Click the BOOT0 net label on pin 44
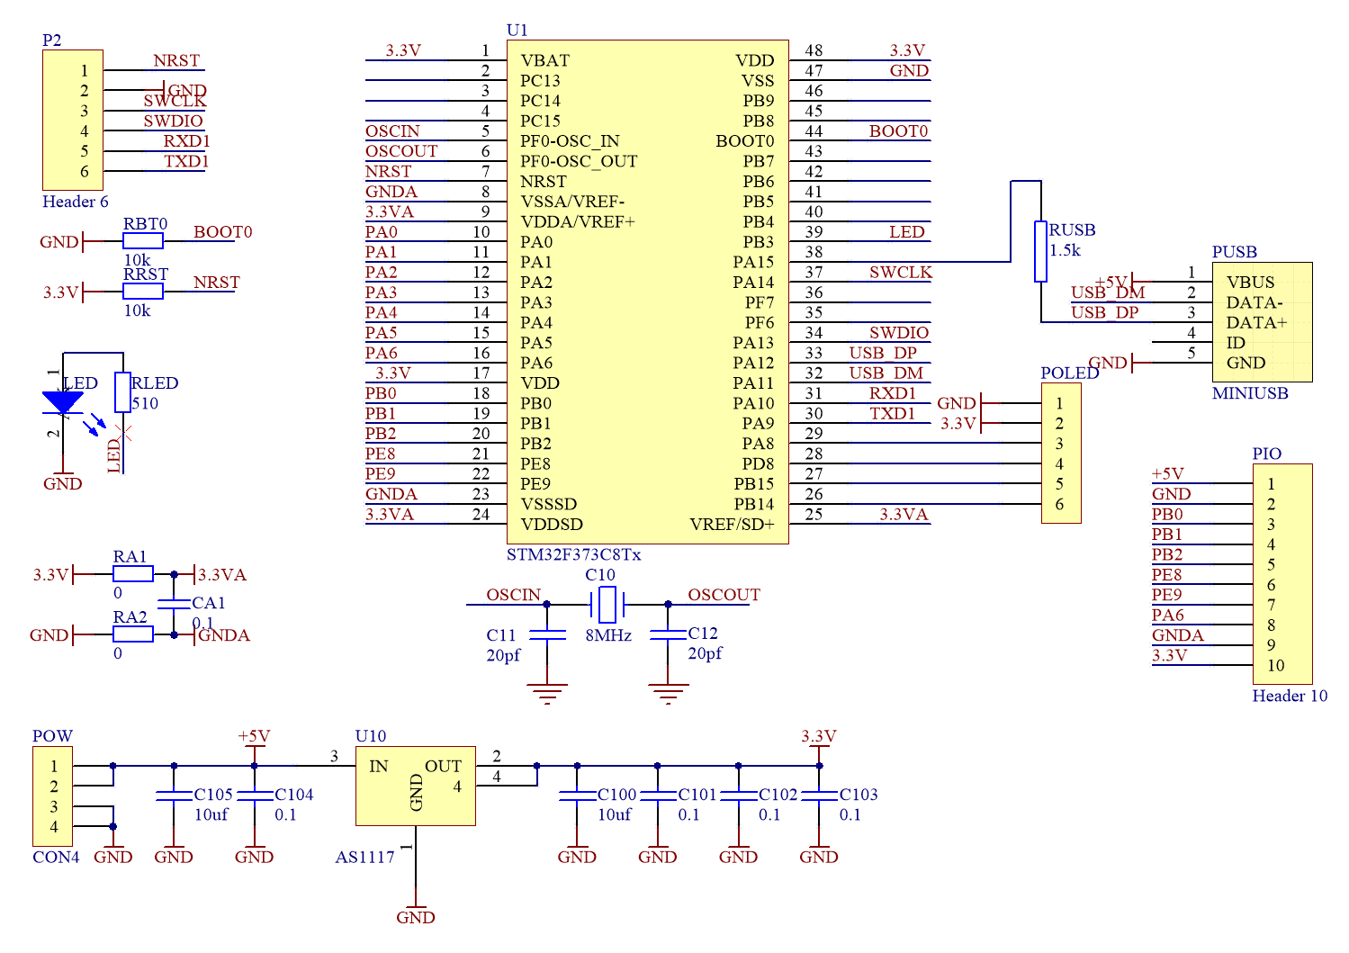Image resolution: width=1349 pixels, height=953 pixels. coord(896,130)
